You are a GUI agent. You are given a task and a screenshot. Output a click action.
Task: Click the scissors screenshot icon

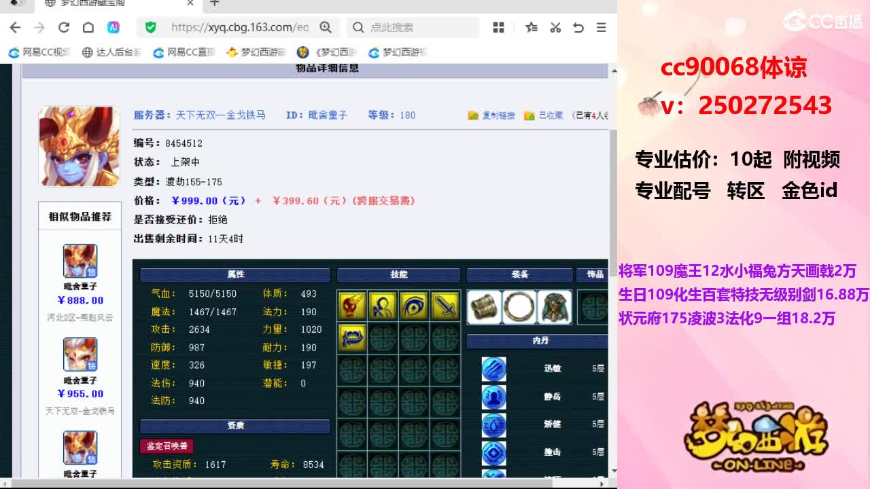pos(555,27)
